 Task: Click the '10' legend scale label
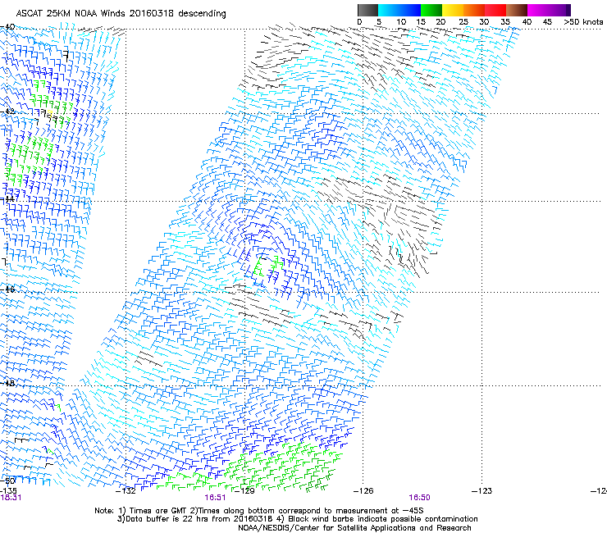(x=401, y=21)
